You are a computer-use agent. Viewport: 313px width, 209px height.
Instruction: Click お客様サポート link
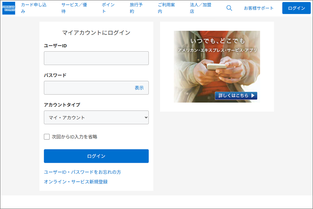tap(259, 8)
